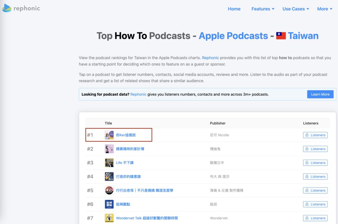This screenshot has width=338, height=224.
Task: Click the Wondervet Talk yellow cover artwork
Action: point(109,218)
